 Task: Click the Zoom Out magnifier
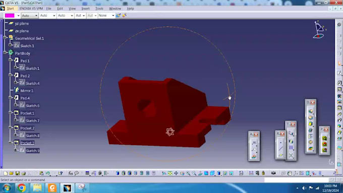click(x=194, y=173)
